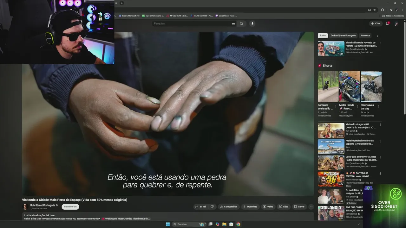
Task: Open the 'Motor Honda #vtec' short thumbnail
Action: coord(350,86)
